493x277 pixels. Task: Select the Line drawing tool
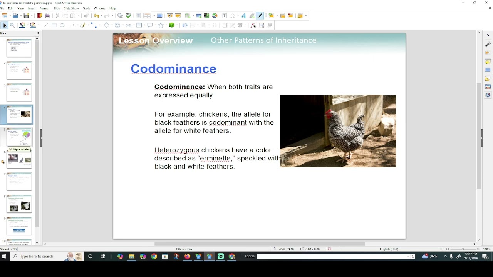[x=46, y=25]
